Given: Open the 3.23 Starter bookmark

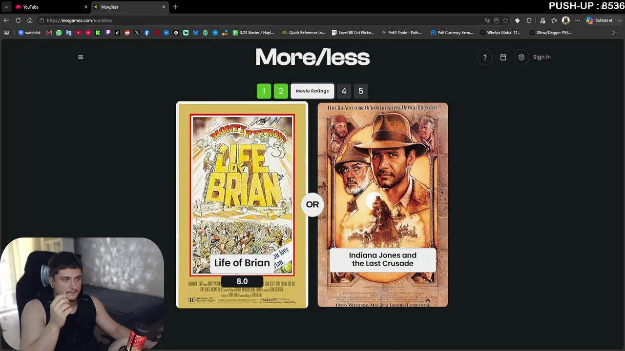Looking at the screenshot, I should (x=253, y=33).
